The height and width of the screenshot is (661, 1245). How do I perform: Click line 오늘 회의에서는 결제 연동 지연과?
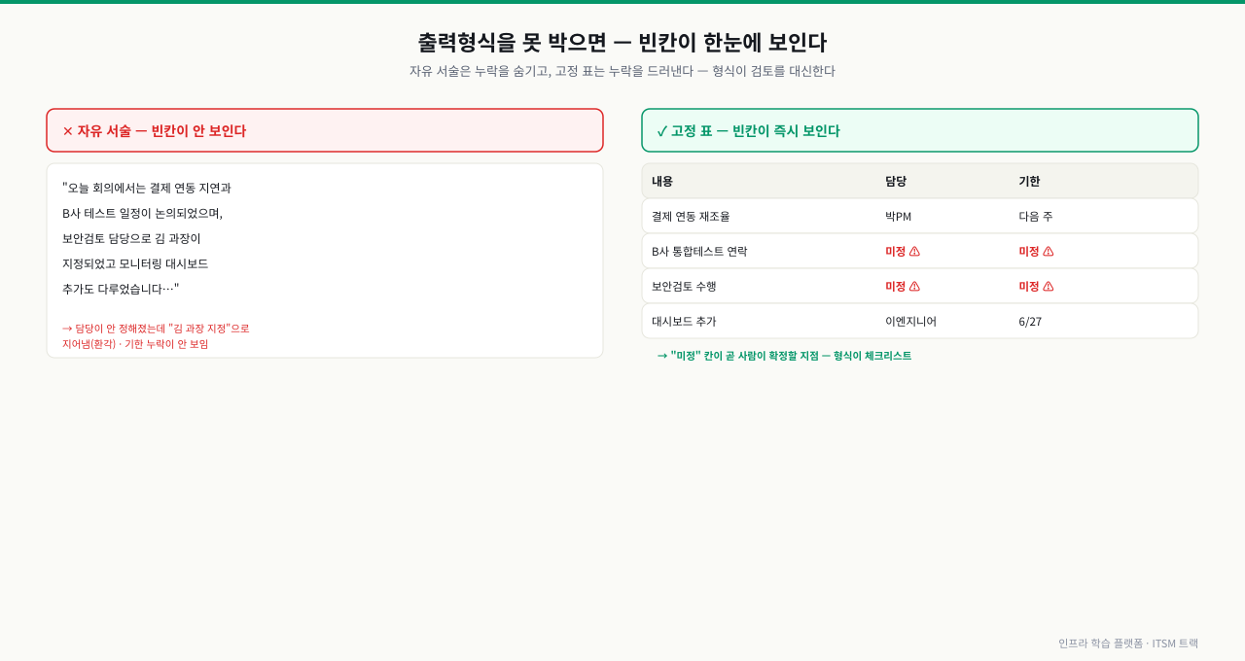(x=147, y=189)
